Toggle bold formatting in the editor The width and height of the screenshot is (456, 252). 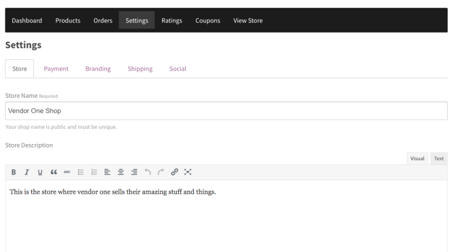[x=14, y=173]
